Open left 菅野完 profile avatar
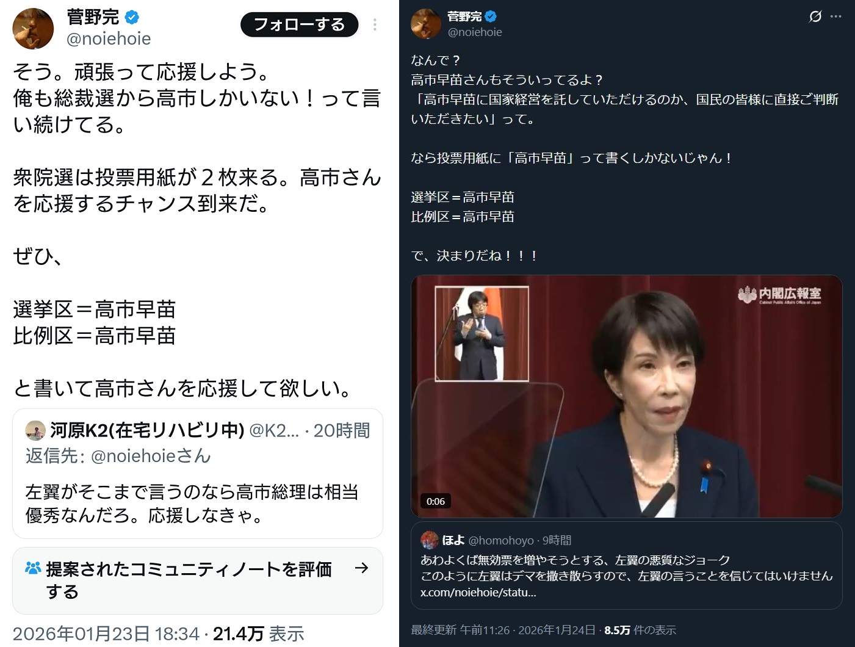855x647 pixels. [33, 28]
